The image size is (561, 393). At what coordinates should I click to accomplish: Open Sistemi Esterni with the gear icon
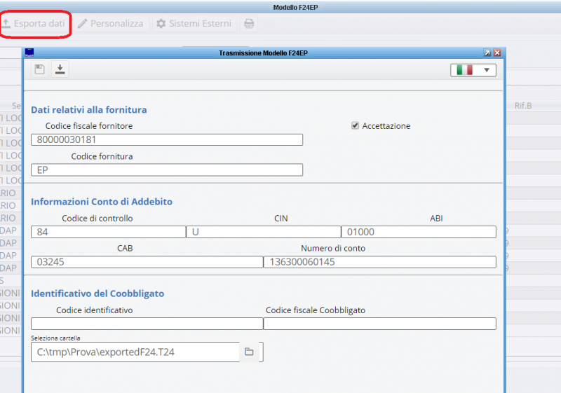(x=193, y=24)
